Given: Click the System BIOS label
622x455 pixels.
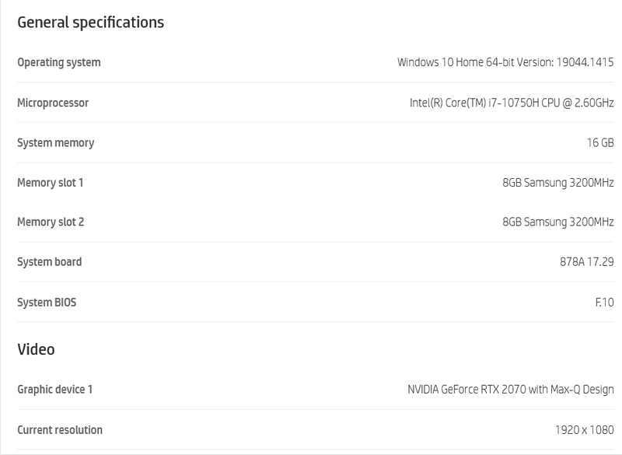Looking at the screenshot, I should 47,303.
